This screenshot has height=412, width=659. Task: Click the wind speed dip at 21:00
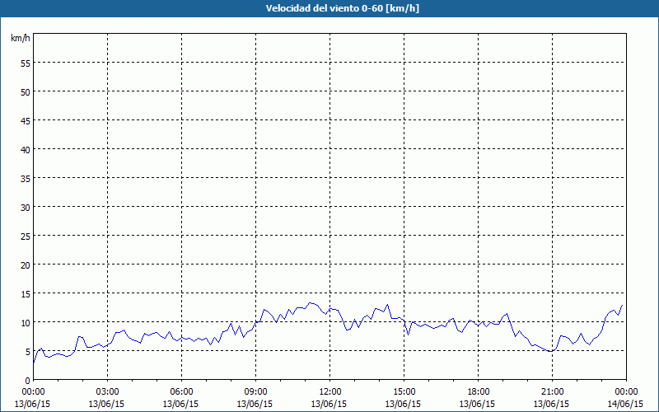coord(551,351)
